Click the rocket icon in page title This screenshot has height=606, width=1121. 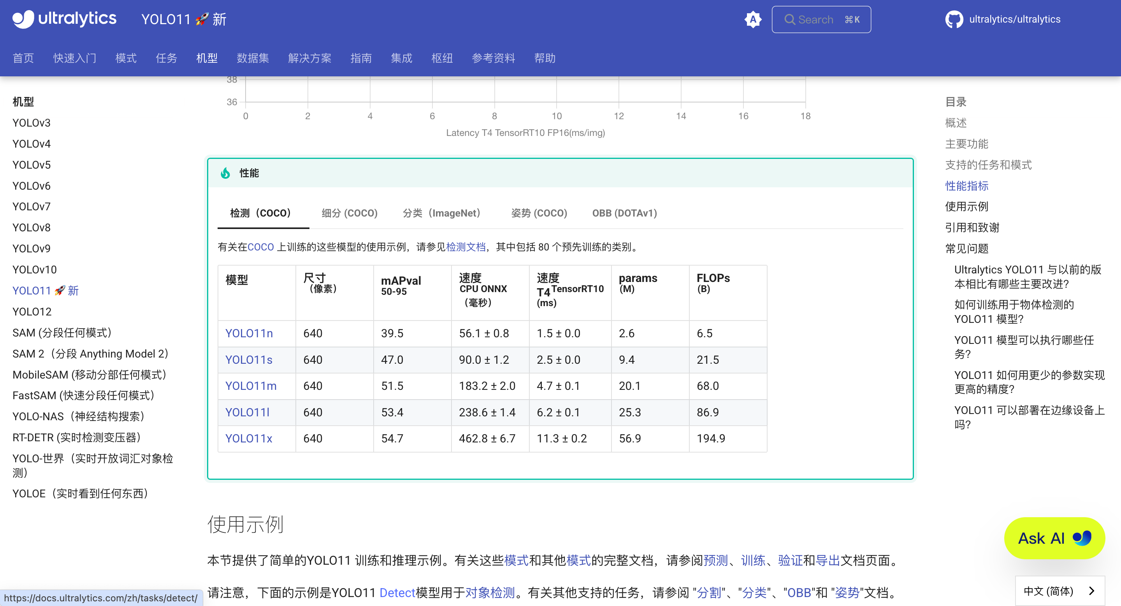click(202, 19)
